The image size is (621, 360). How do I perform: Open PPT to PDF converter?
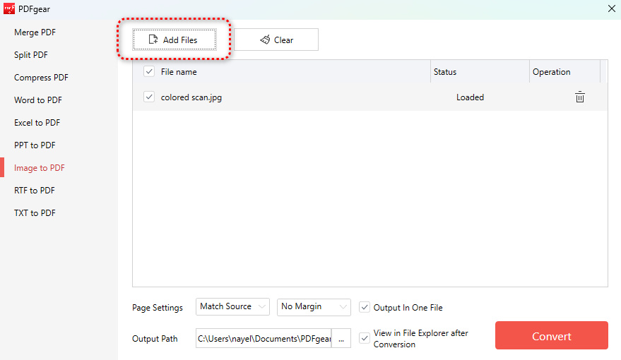35,145
